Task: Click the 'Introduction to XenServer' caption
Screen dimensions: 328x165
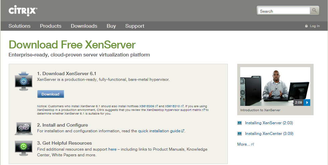Action: pyautogui.click(x=260, y=110)
